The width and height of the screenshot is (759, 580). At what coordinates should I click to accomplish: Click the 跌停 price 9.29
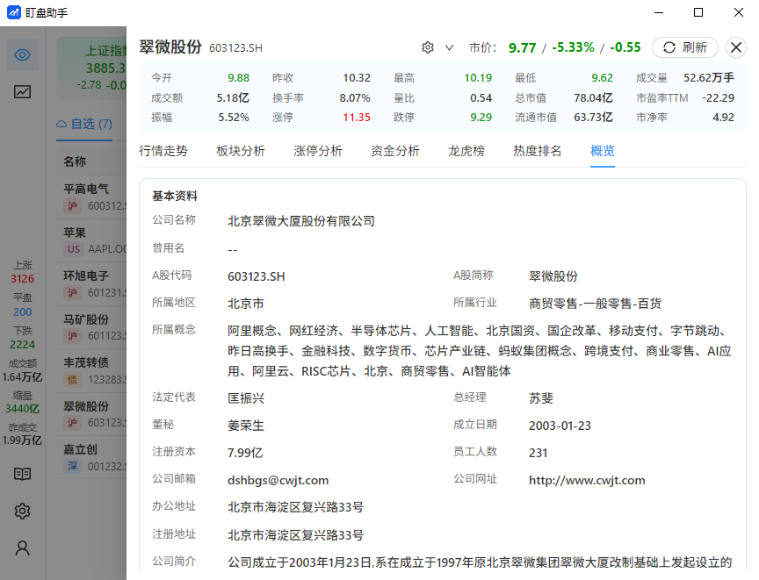click(481, 118)
